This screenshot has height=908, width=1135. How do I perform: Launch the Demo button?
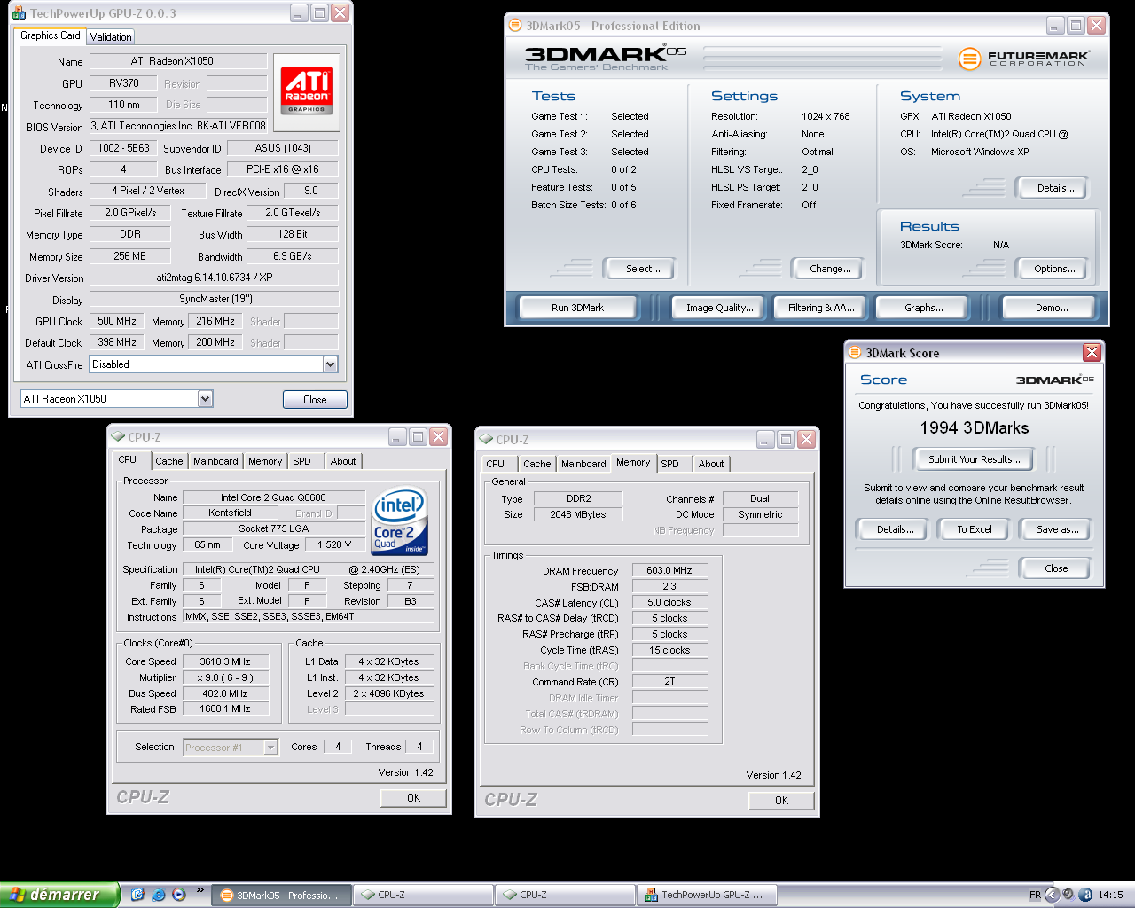tap(1051, 308)
